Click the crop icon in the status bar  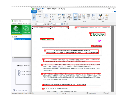(x=71, y=93)
